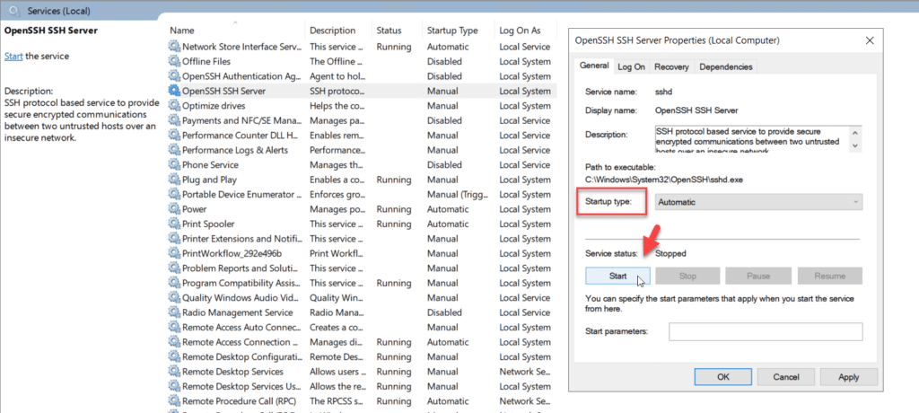
Task: Click Disabled startup type of Offline Files
Action: click(444, 61)
